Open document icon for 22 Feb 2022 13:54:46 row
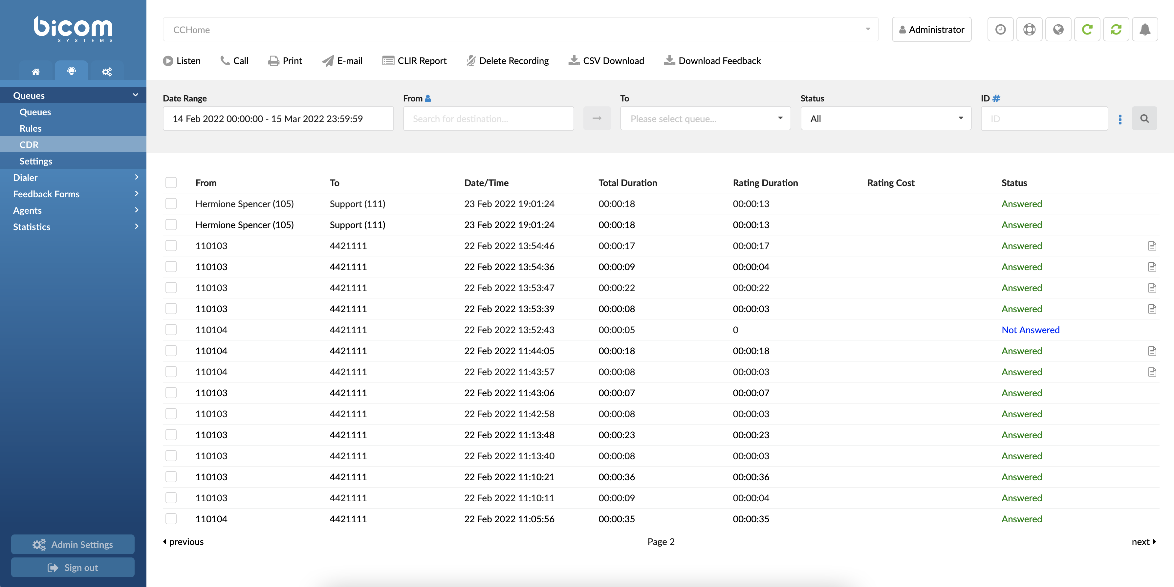The width and height of the screenshot is (1174, 587). pos(1152,246)
